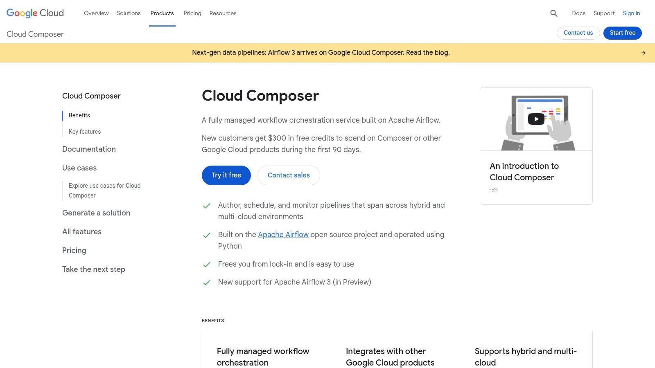Viewport: 655px width, 368px height.
Task: Click the video thumbnail for Cloud Composer intro
Action: (536, 119)
